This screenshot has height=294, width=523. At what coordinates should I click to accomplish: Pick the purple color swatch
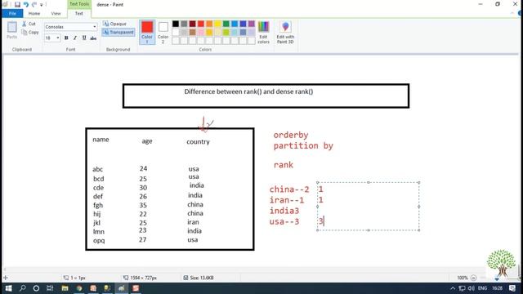252,24
